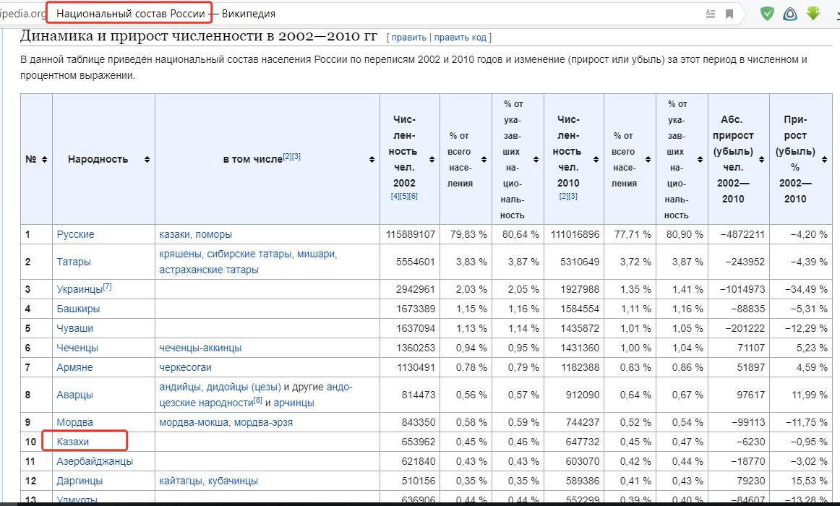Open footnote [4] under 2002 header
Screen dimensions: 840x506
click(395, 196)
